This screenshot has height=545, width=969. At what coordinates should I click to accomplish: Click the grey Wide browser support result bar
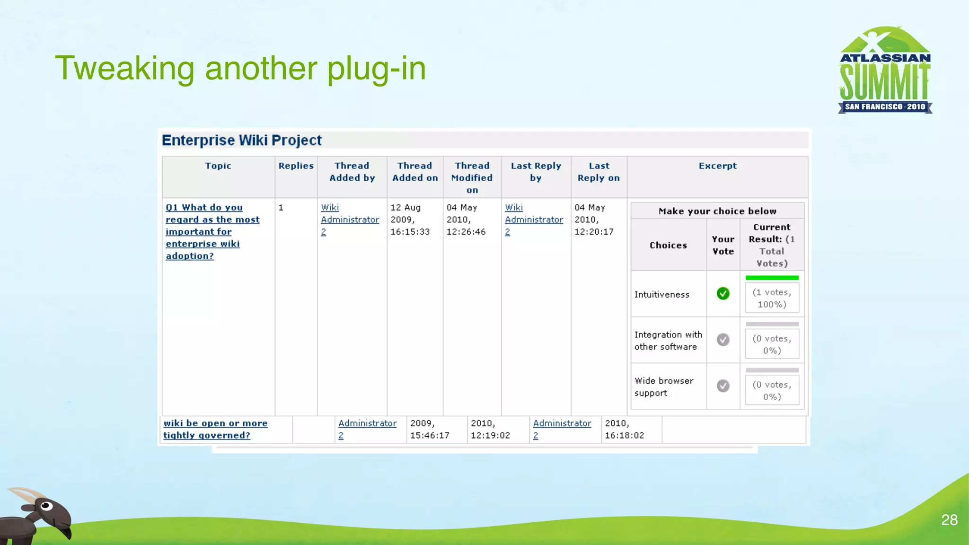[772, 370]
